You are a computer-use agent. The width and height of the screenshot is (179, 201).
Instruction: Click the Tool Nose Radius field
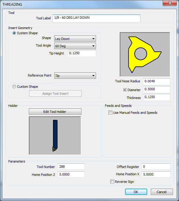point(157,81)
